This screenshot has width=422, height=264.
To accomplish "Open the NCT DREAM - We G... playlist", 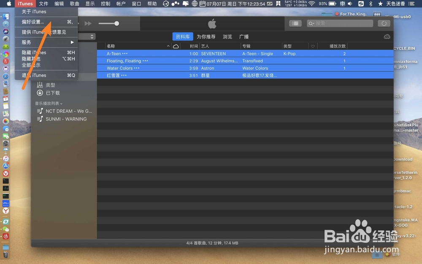I will [69, 111].
